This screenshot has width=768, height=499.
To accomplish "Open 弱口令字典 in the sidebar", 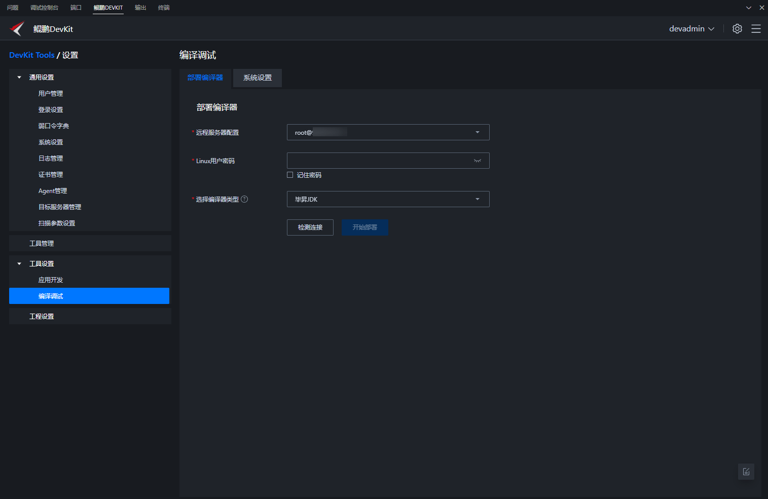I will pos(54,126).
